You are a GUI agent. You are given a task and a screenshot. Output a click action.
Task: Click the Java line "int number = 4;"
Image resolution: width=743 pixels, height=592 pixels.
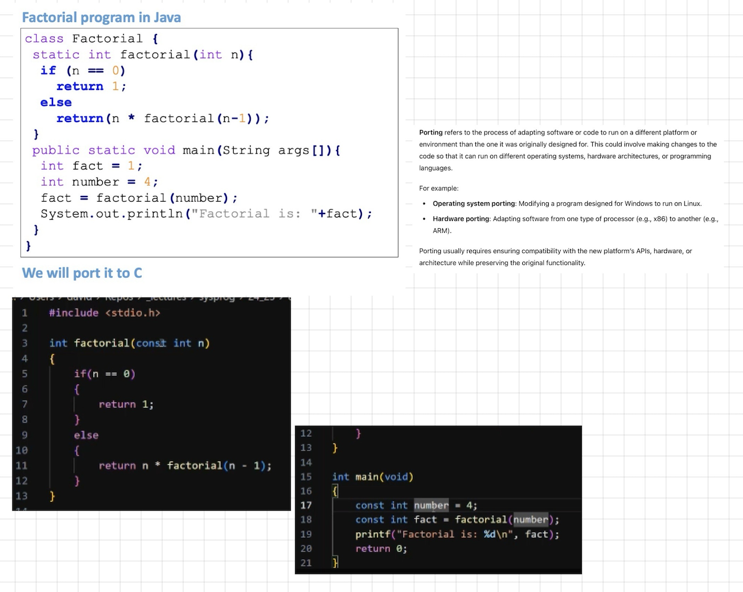tap(99, 182)
